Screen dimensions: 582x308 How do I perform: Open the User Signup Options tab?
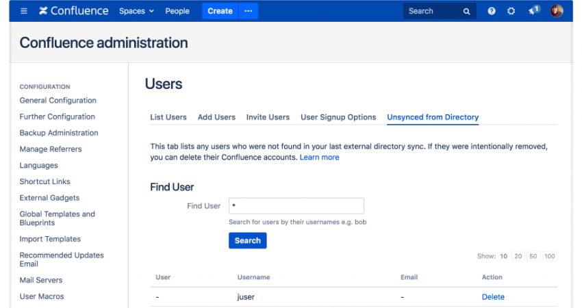338,117
